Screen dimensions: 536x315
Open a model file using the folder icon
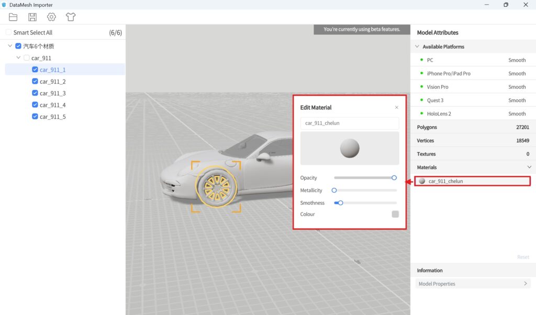coord(13,17)
